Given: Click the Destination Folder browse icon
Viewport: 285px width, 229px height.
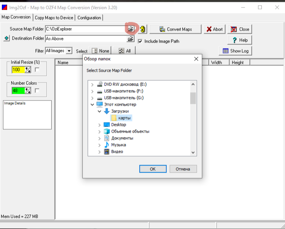Looking at the screenshot, I should pyautogui.click(x=131, y=38).
